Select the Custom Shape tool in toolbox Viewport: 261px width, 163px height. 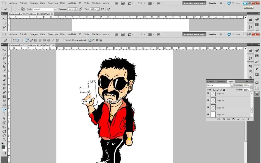tap(4, 123)
